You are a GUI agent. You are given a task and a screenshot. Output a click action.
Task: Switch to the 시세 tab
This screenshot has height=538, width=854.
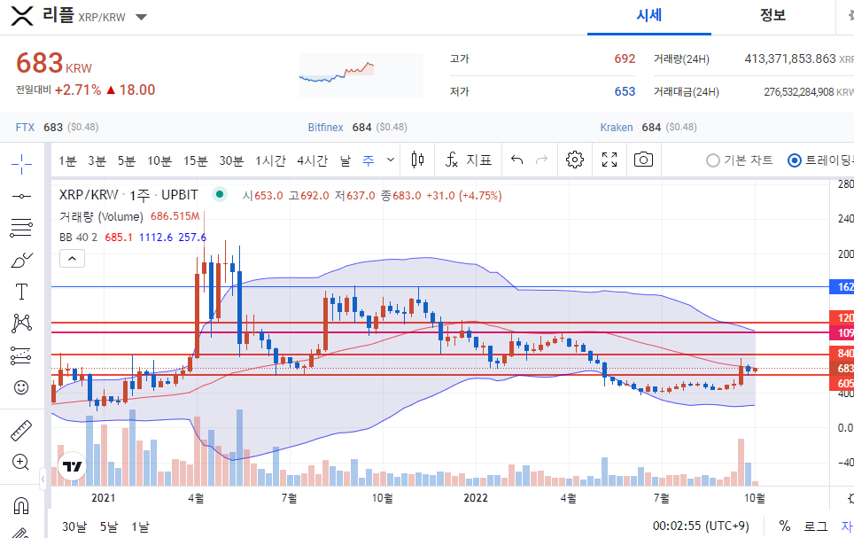pyautogui.click(x=648, y=16)
